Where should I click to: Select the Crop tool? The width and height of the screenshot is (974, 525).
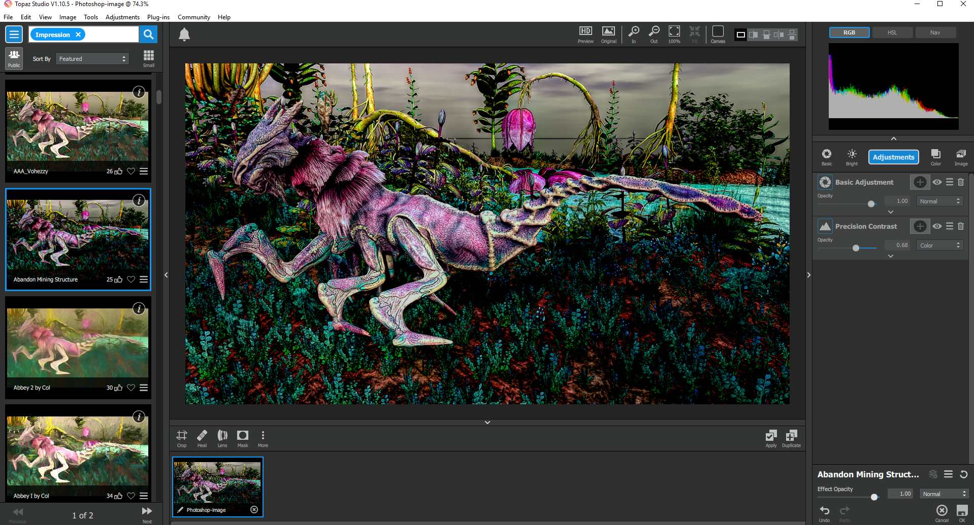coord(182,439)
